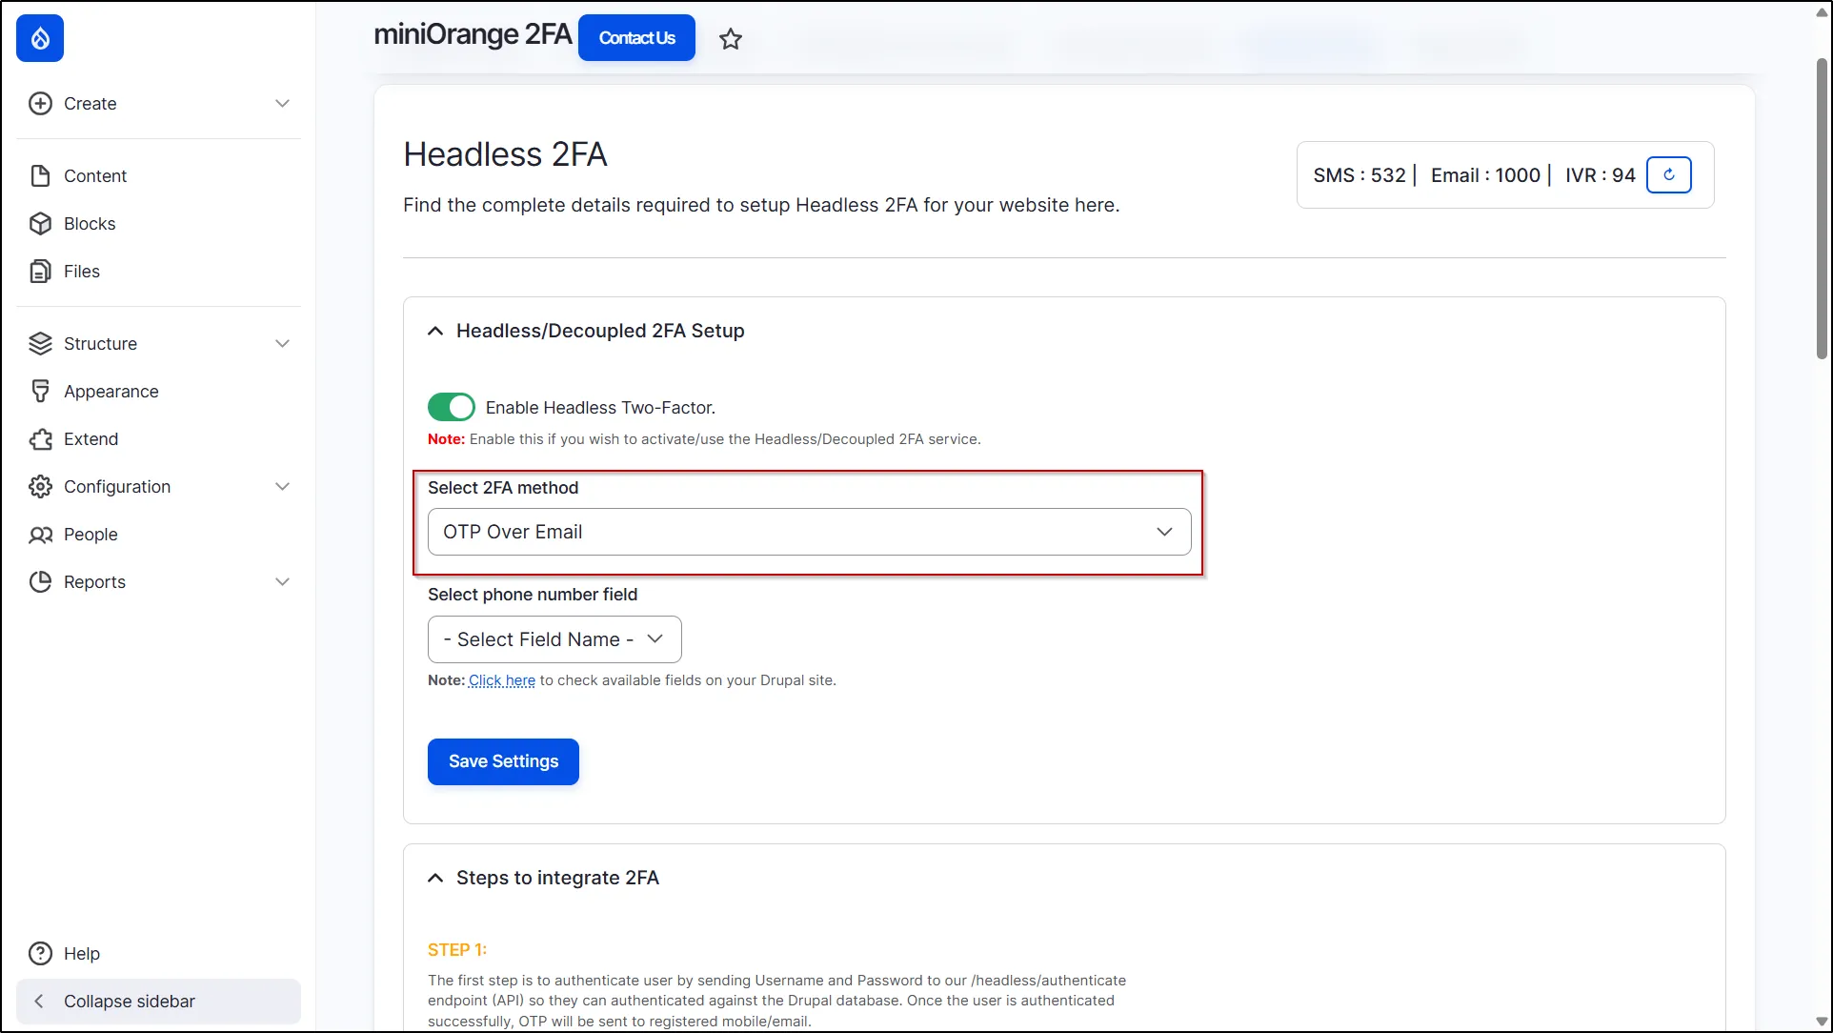Add page to shortcuts with star icon
The image size is (1833, 1033).
(731, 39)
